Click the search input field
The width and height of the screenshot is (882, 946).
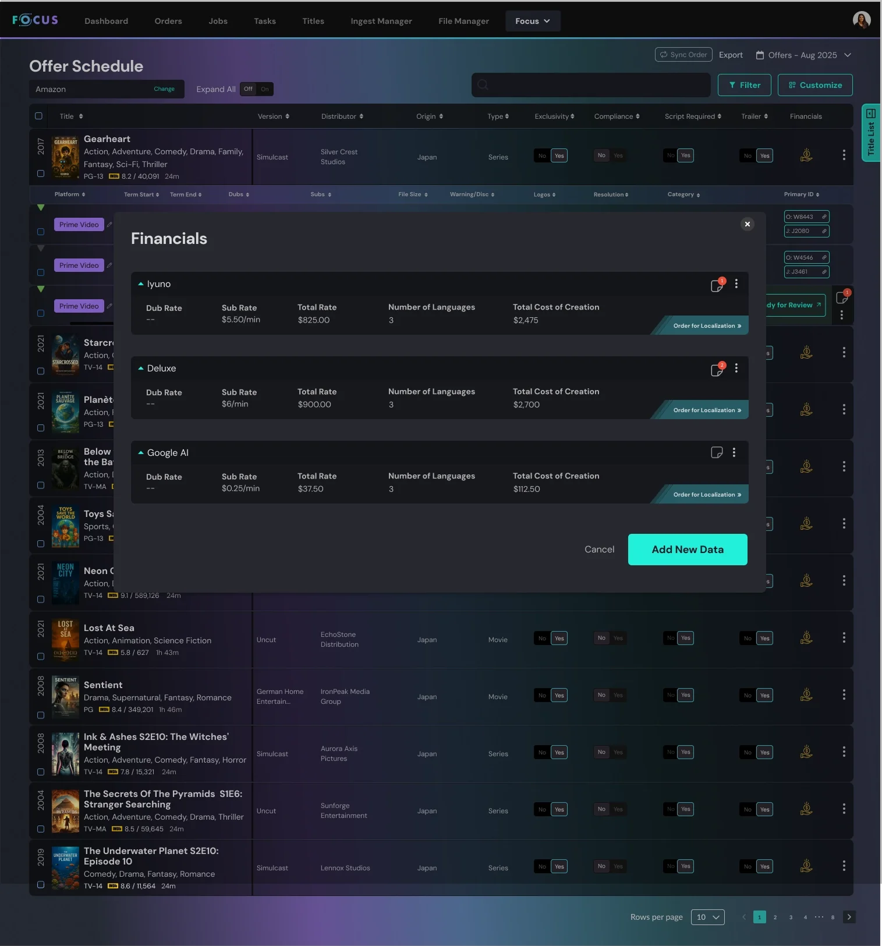(591, 85)
